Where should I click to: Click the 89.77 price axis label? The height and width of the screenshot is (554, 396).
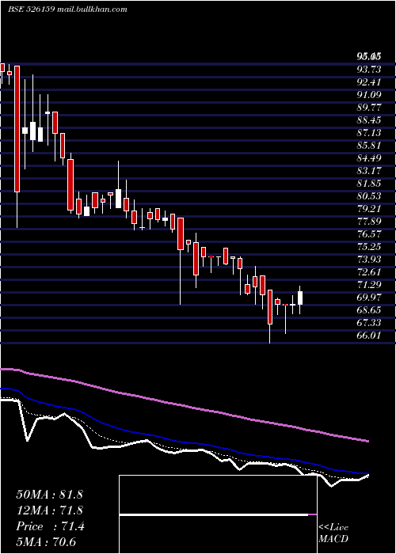tap(368, 107)
